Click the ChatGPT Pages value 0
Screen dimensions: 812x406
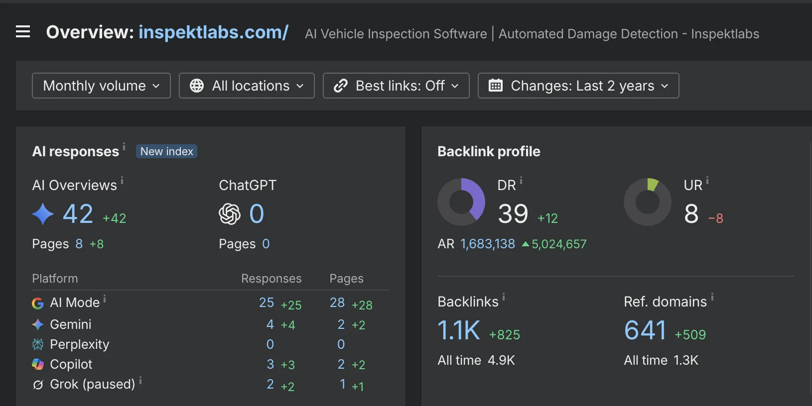266,244
